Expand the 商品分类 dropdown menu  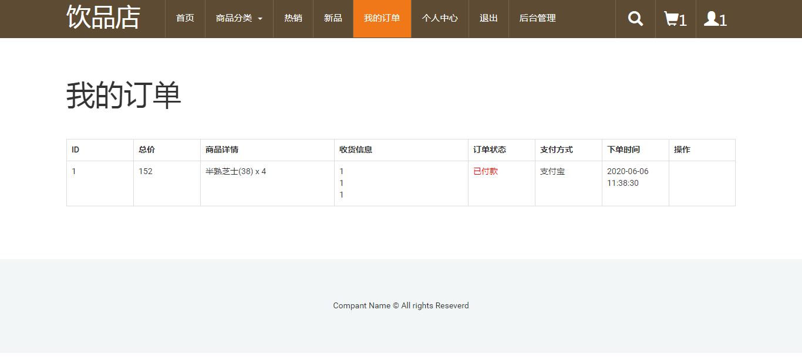[x=239, y=18]
